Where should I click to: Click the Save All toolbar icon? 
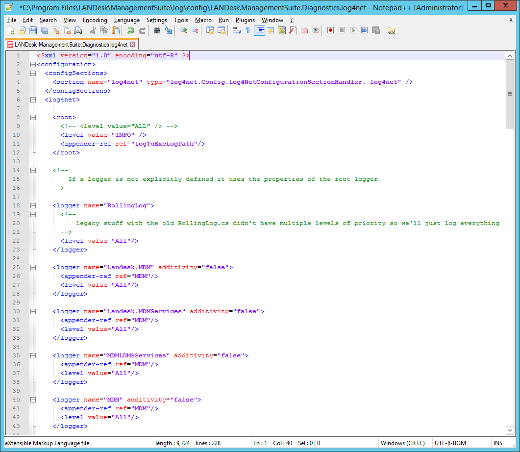44,30
